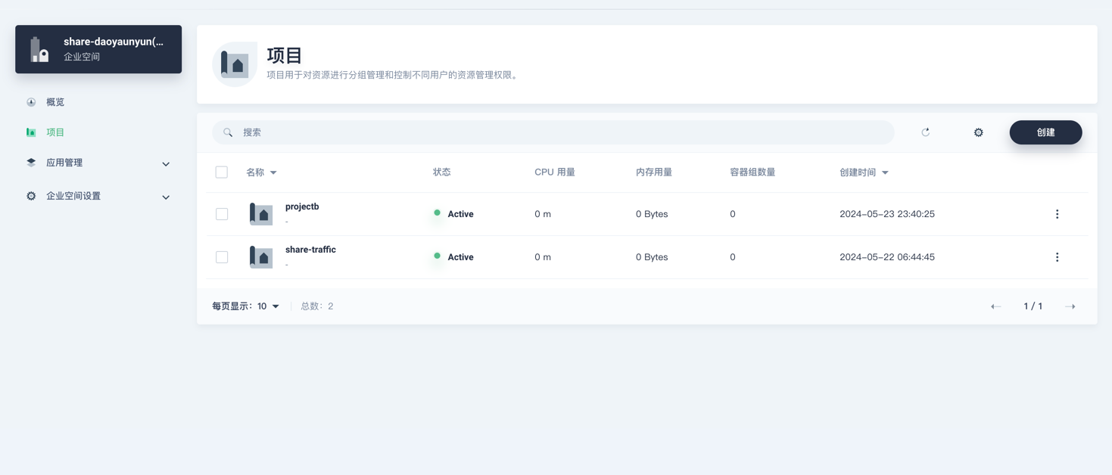Click into the 搜索 search field
The height and width of the screenshot is (475, 1112).
[560, 132]
